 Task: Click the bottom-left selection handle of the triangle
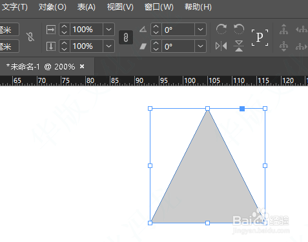click(150, 223)
